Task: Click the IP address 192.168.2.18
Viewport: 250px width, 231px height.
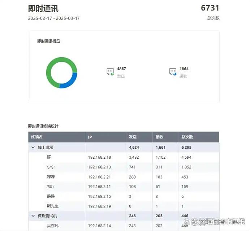Action: [99, 157]
